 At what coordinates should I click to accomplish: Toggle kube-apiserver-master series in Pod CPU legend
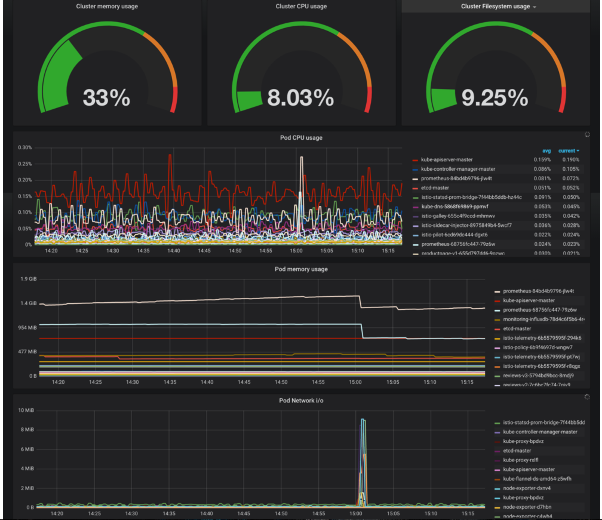pyautogui.click(x=447, y=160)
